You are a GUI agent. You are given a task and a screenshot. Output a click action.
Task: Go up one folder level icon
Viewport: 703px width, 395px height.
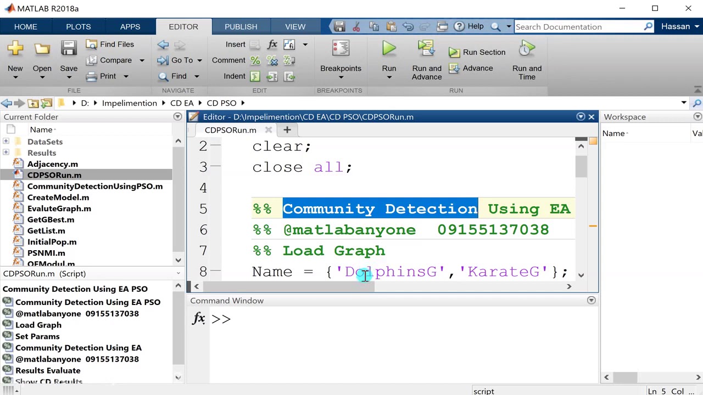[x=33, y=103]
